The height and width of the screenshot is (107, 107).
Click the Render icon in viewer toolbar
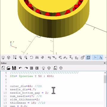point(9,57)
